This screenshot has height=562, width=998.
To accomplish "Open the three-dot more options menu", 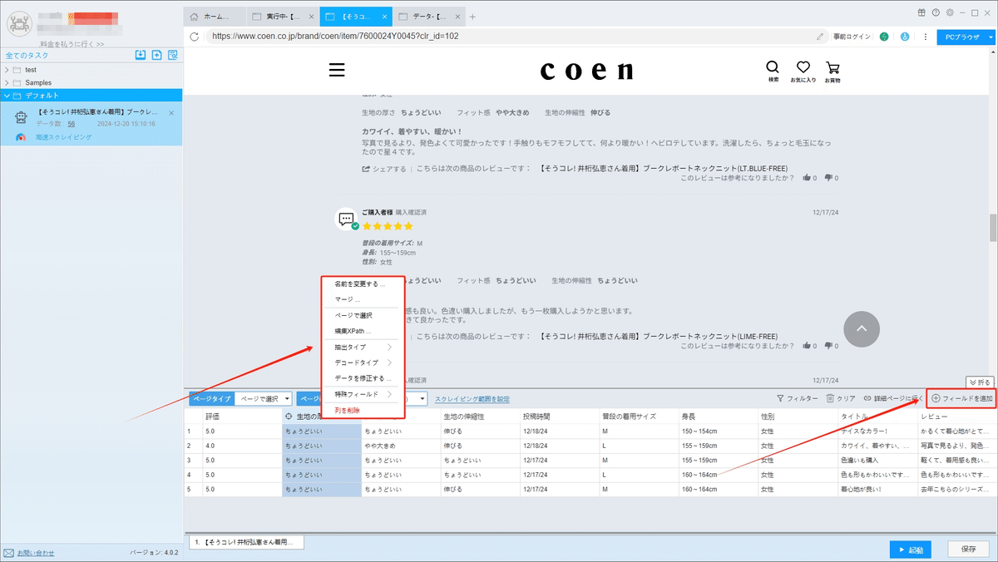I will (925, 37).
